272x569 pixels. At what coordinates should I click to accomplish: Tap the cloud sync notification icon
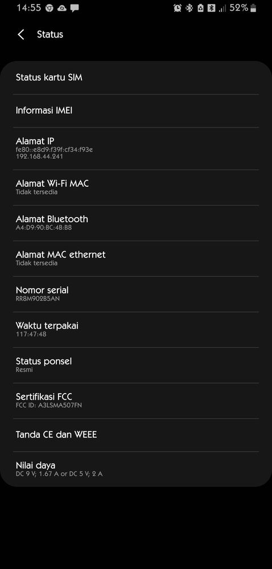click(x=62, y=8)
